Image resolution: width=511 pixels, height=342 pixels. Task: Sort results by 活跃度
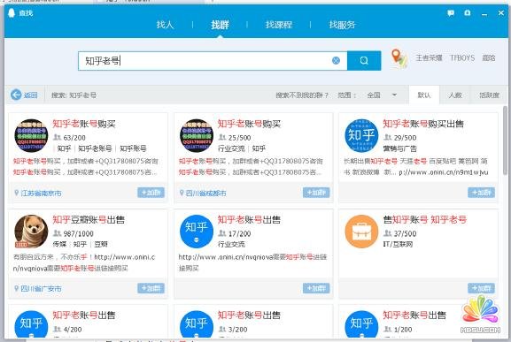(489, 95)
